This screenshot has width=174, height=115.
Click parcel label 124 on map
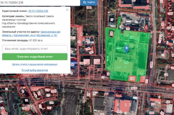[166, 75]
